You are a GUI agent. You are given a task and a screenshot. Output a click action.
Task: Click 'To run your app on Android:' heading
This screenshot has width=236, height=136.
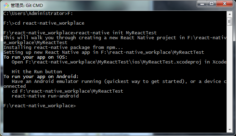pos(41,77)
